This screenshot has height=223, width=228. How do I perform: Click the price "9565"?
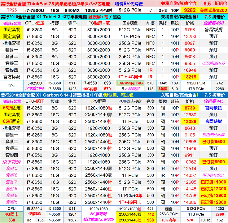click(x=190, y=63)
